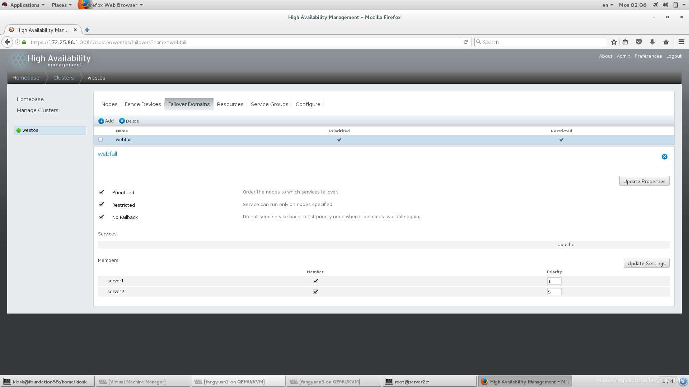
Task: Open a new browser tab
Action: click(x=87, y=30)
